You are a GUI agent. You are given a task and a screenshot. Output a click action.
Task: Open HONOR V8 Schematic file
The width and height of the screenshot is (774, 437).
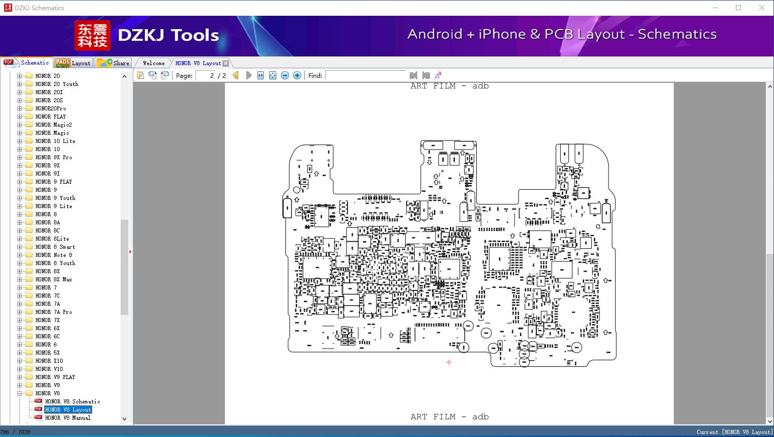pos(72,401)
